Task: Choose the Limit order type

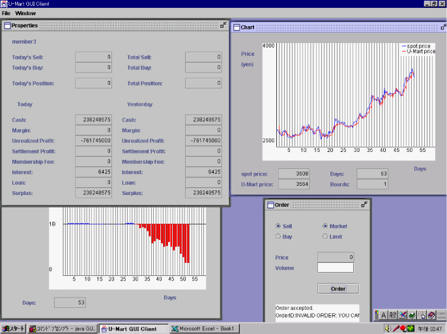Action: click(x=324, y=236)
